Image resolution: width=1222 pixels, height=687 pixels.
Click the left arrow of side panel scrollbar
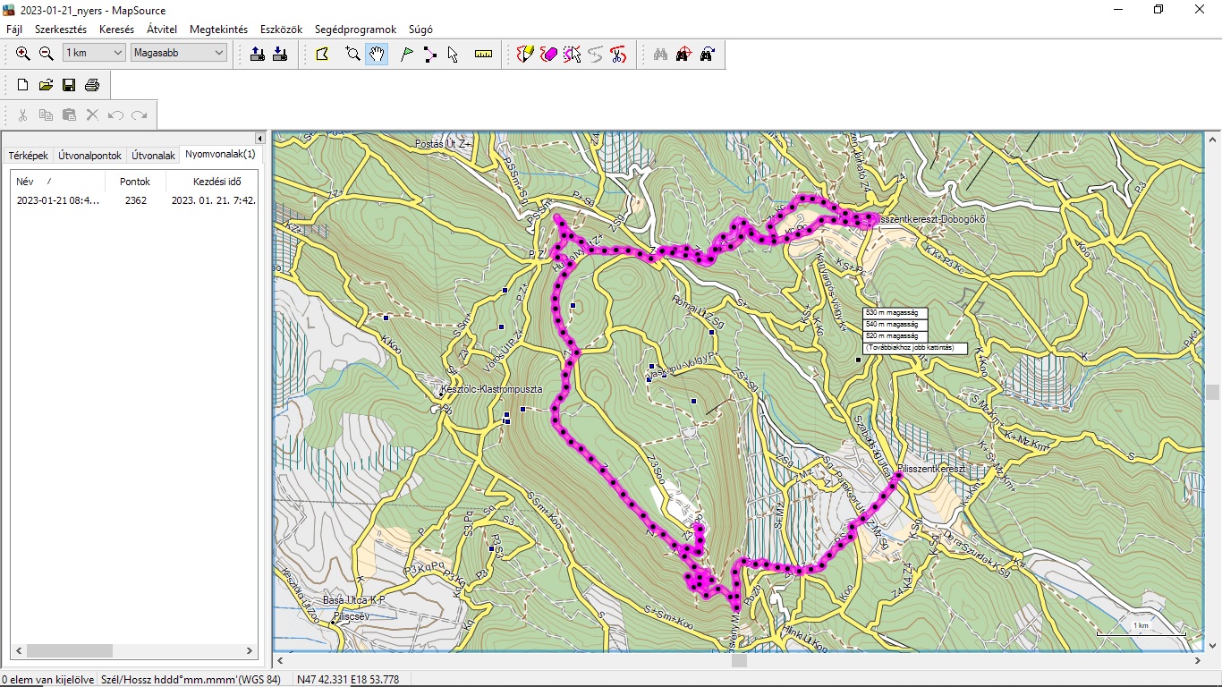click(18, 651)
